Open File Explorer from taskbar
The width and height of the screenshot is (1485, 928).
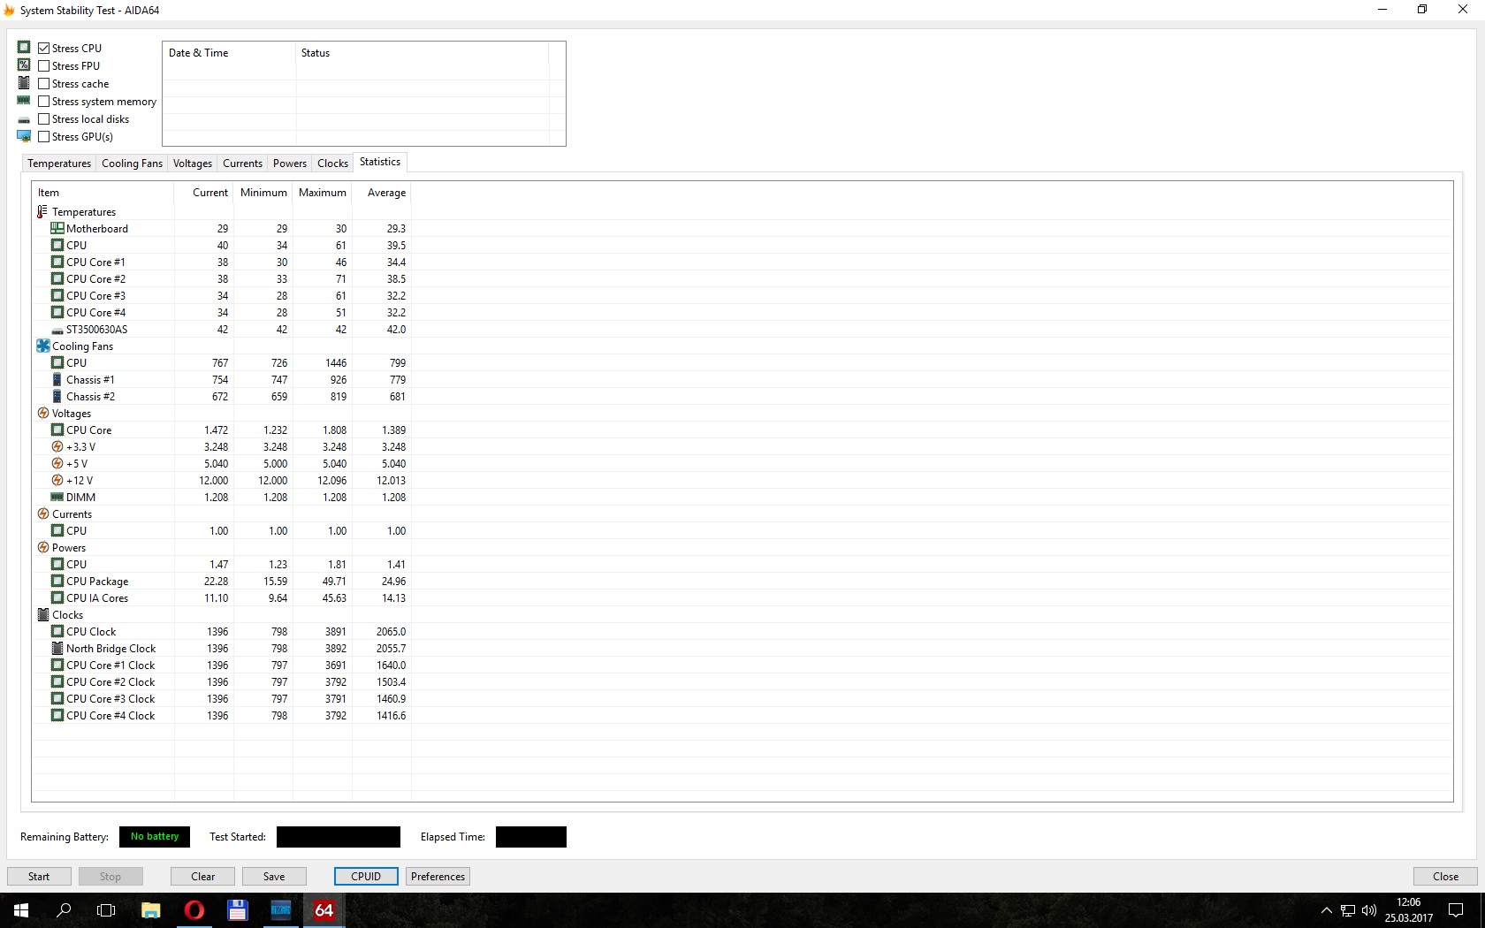150,910
